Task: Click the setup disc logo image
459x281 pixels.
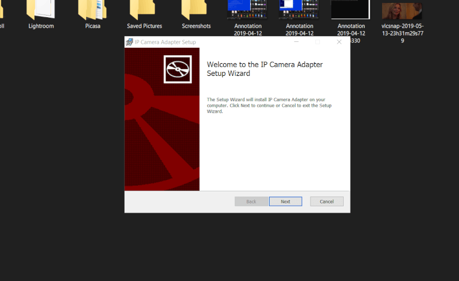Action: (x=178, y=69)
